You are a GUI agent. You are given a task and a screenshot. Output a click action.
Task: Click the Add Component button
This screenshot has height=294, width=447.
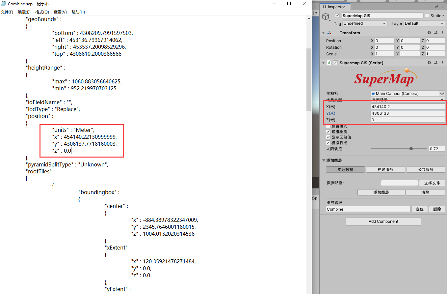pyautogui.click(x=383, y=221)
